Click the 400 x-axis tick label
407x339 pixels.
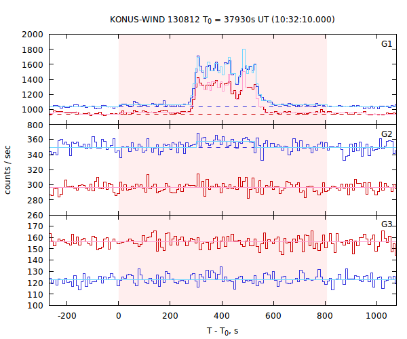[222, 316]
